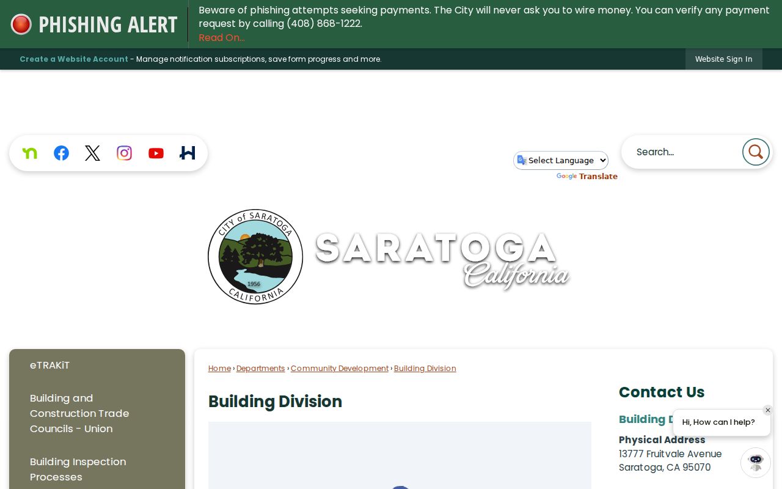Open the Departments breadcrumb link
This screenshot has height=489, width=782.
point(260,368)
